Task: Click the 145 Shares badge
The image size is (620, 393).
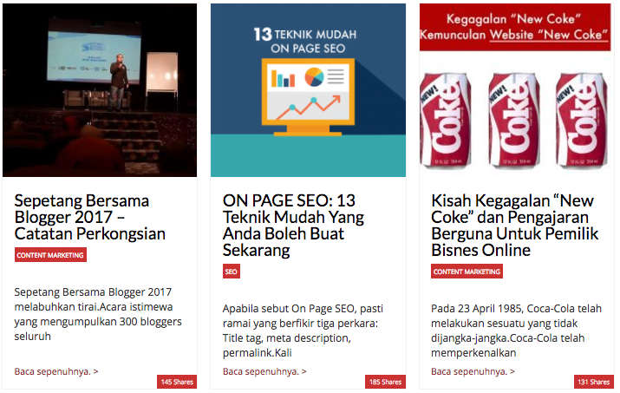Action: (x=177, y=382)
